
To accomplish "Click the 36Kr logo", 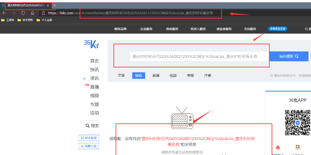I will coord(91,44).
